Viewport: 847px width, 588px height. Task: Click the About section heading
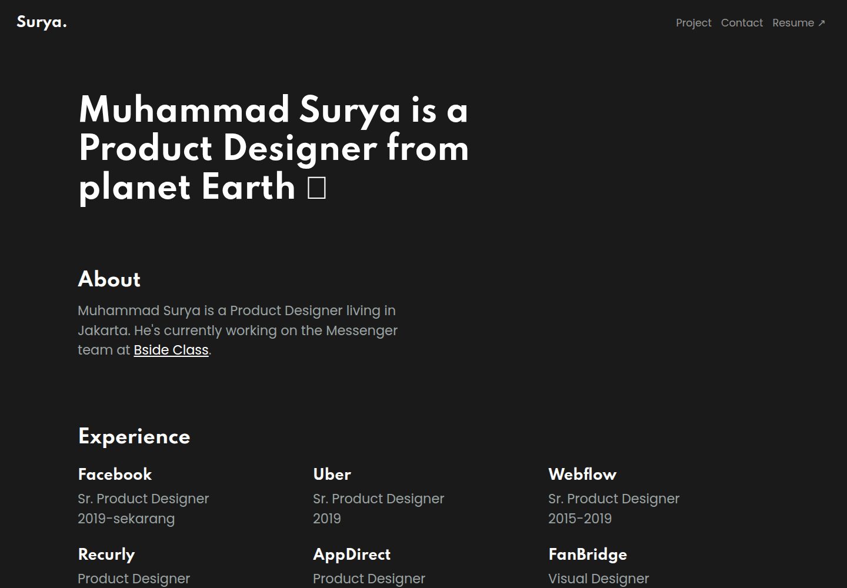click(x=109, y=279)
